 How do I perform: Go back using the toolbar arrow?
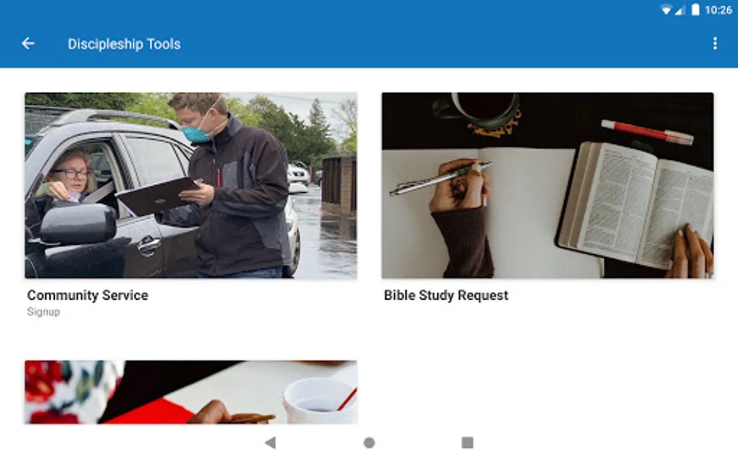pos(28,44)
